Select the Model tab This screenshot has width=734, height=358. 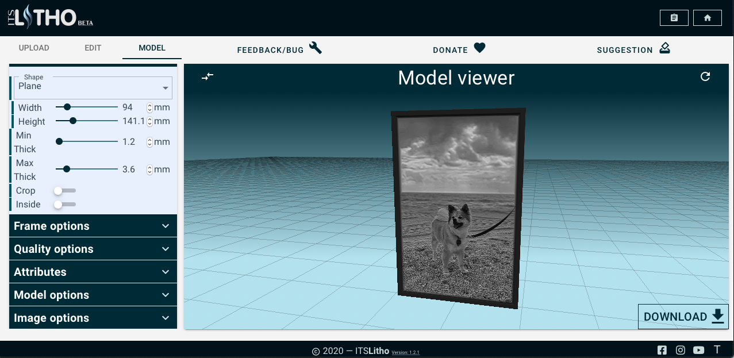[152, 48]
